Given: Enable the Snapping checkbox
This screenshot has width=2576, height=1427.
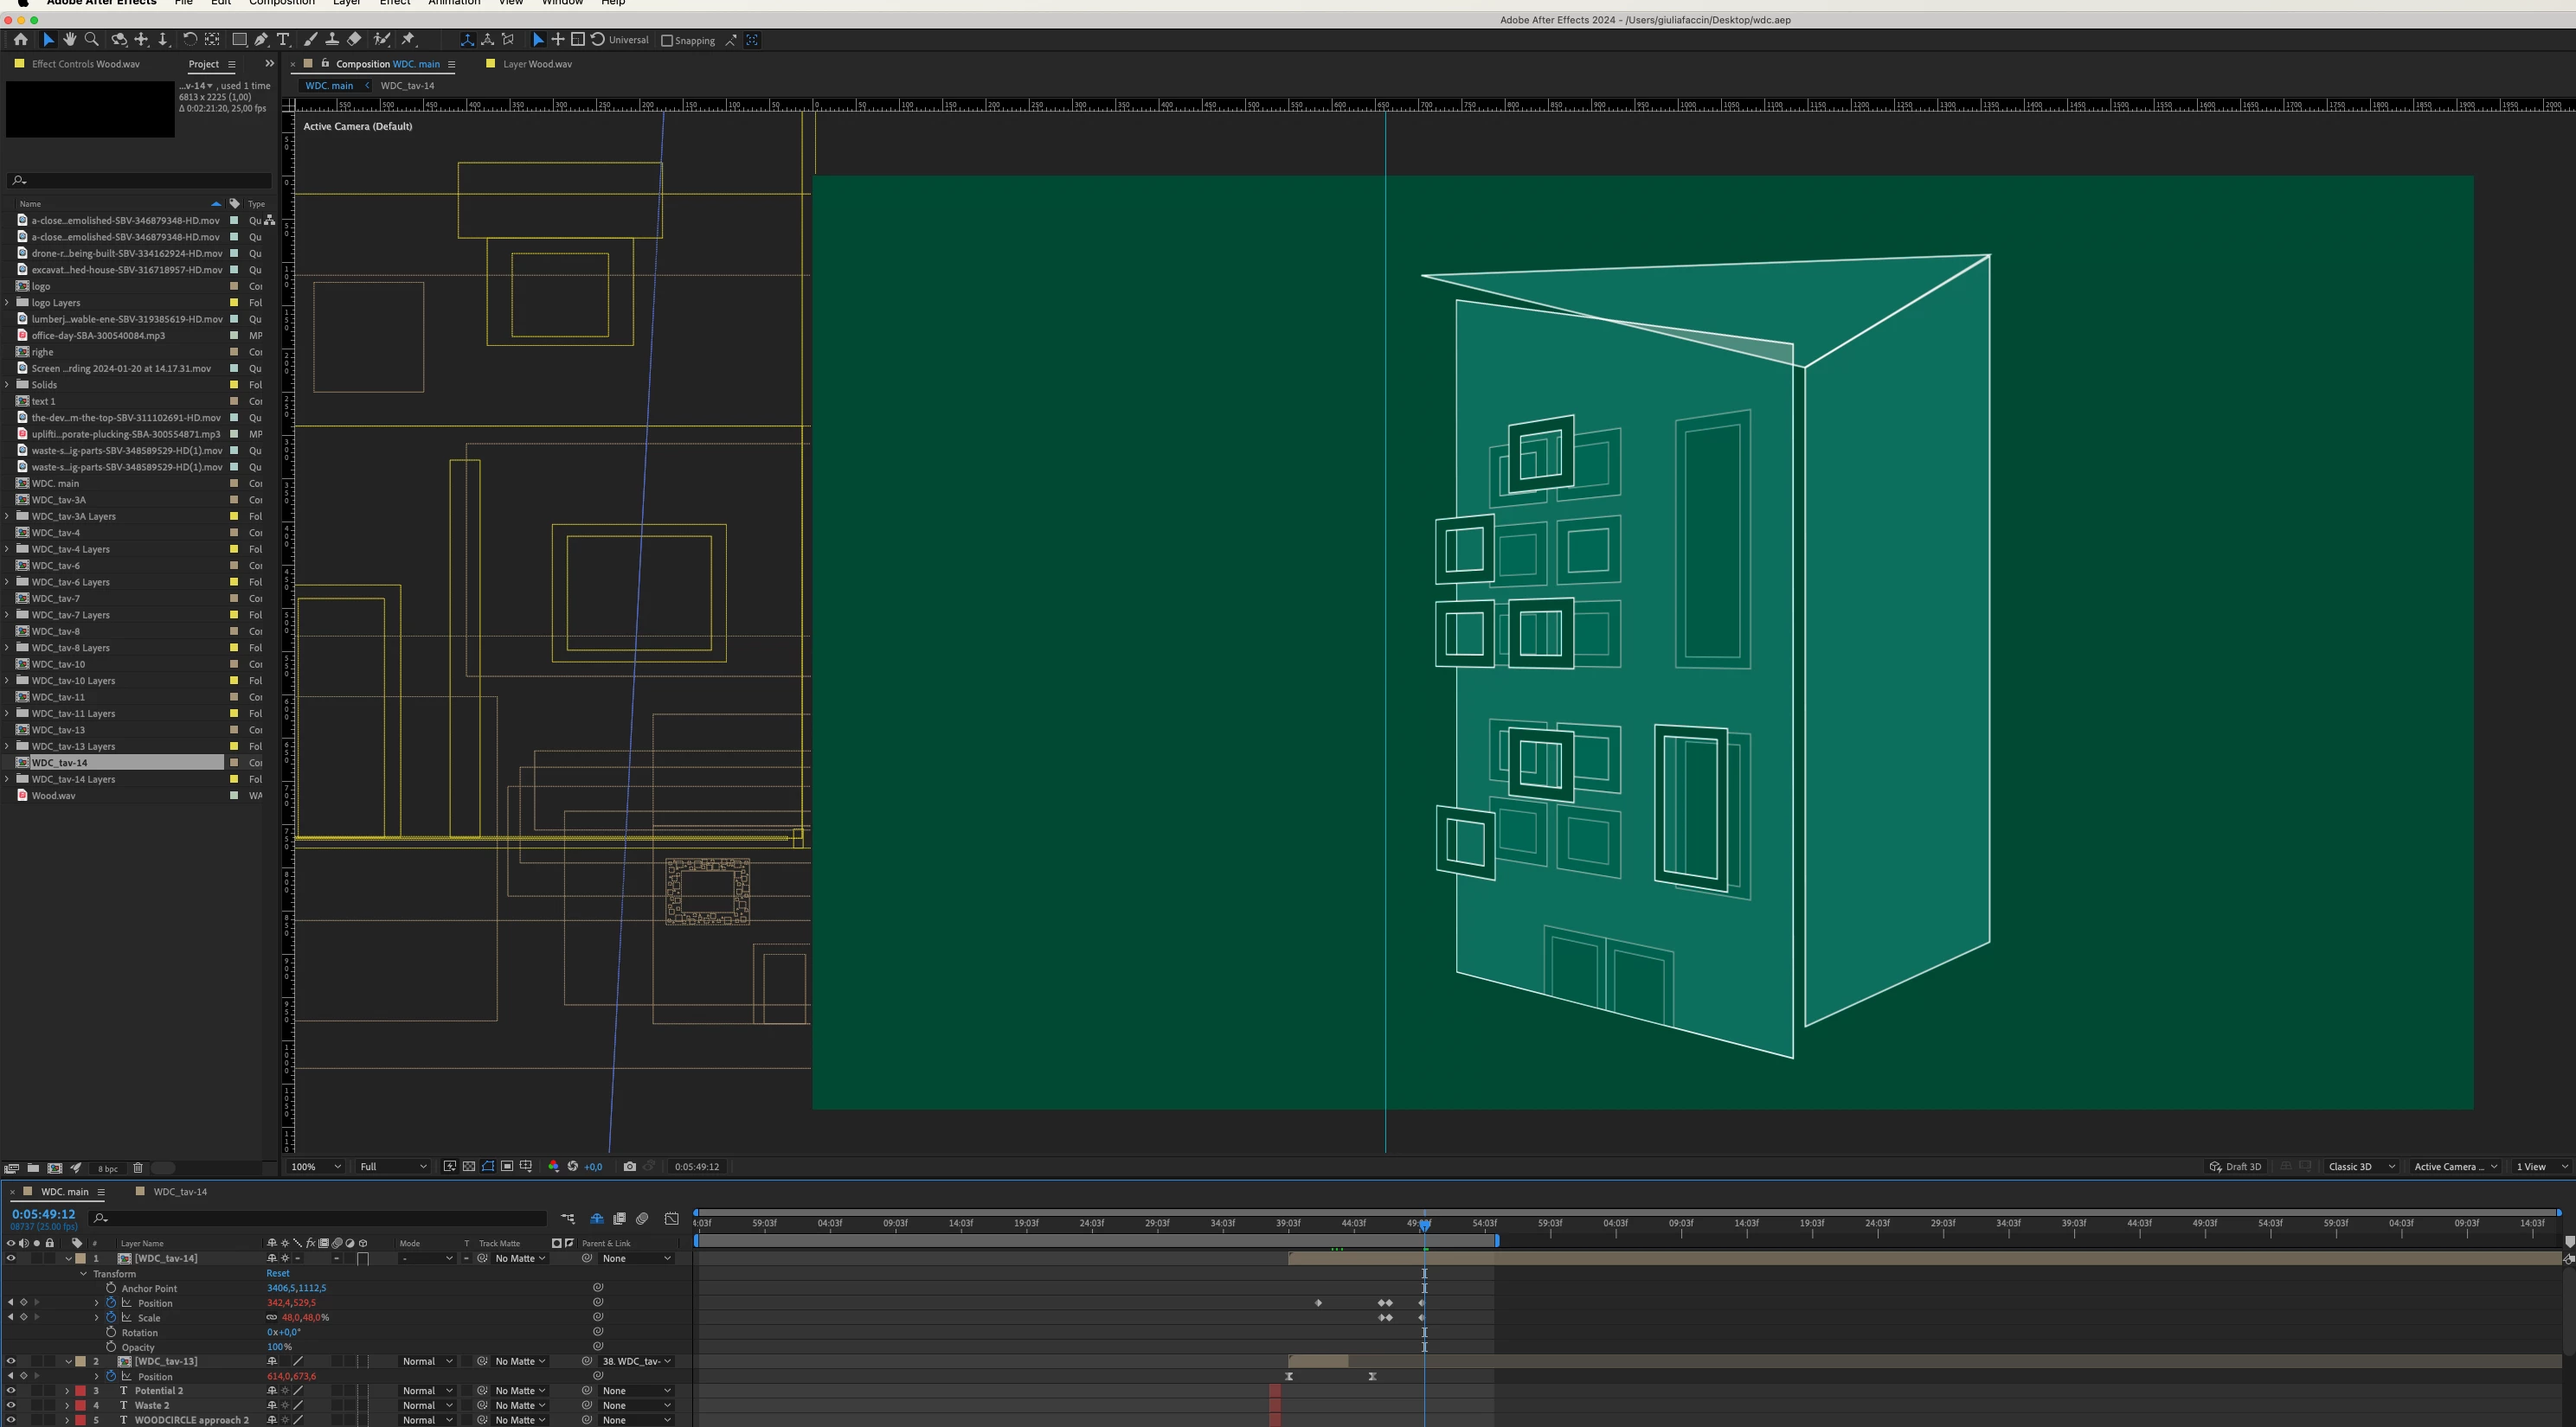Looking at the screenshot, I should point(667,41).
